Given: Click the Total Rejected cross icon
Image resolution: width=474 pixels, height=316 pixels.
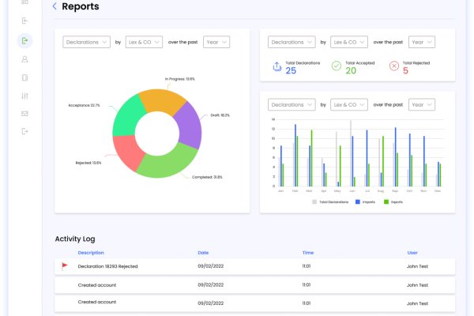Looking at the screenshot, I should point(394,66).
